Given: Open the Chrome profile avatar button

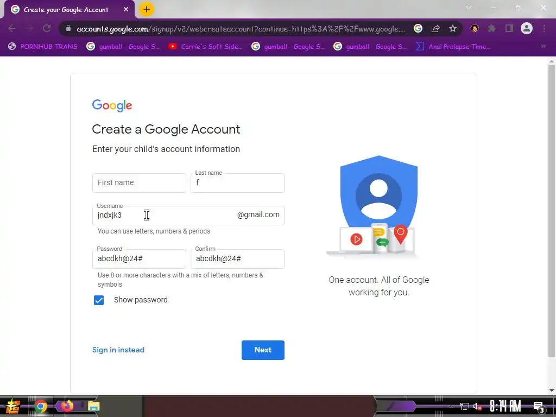Looking at the screenshot, I should click(x=527, y=28).
